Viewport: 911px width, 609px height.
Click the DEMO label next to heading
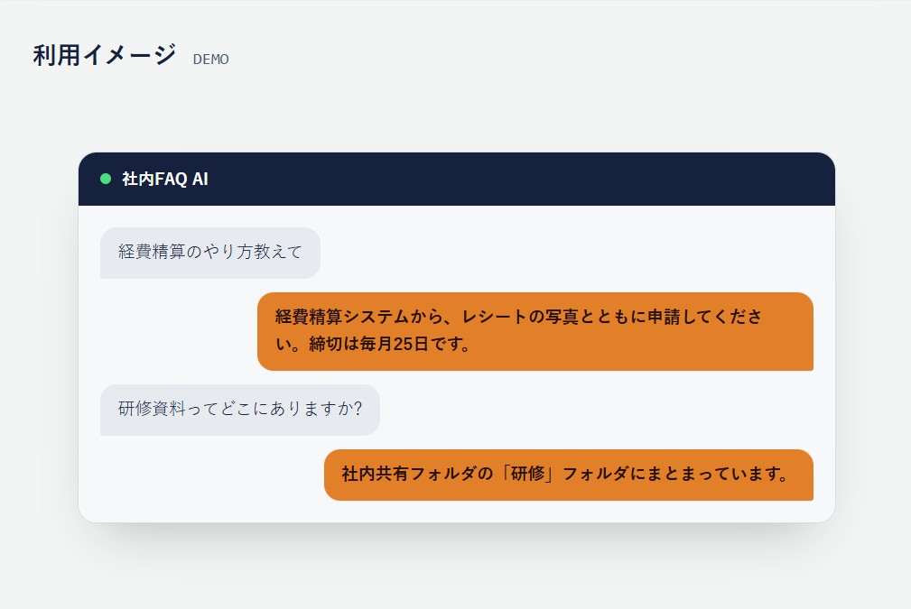[211, 60]
